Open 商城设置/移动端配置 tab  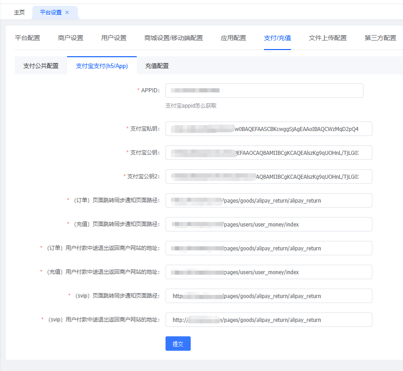point(174,38)
